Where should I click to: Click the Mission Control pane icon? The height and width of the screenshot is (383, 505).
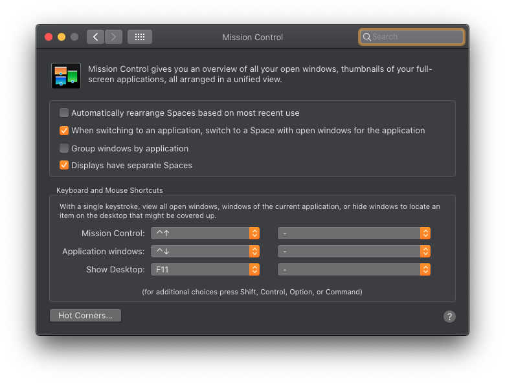click(x=66, y=76)
